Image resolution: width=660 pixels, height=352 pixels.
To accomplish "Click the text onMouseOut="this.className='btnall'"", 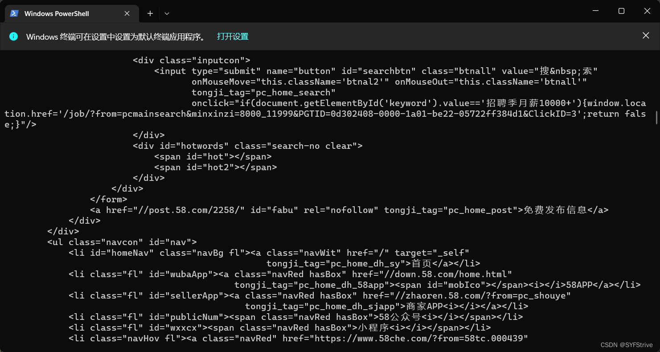I will click(491, 82).
